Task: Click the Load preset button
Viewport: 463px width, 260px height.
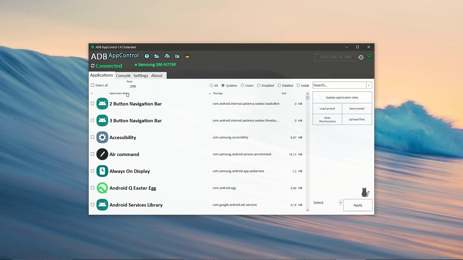Action: 327,108
